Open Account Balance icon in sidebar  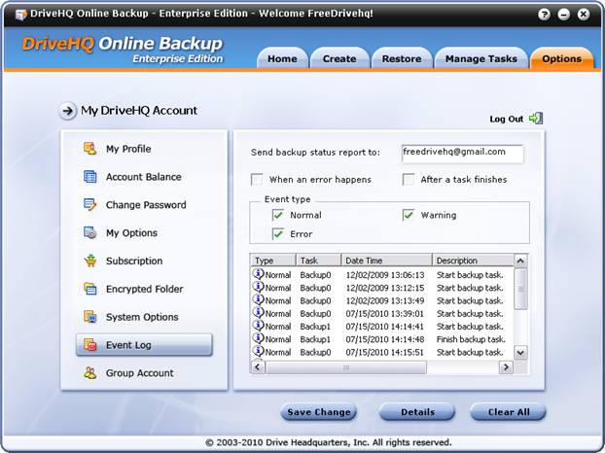coord(89,177)
